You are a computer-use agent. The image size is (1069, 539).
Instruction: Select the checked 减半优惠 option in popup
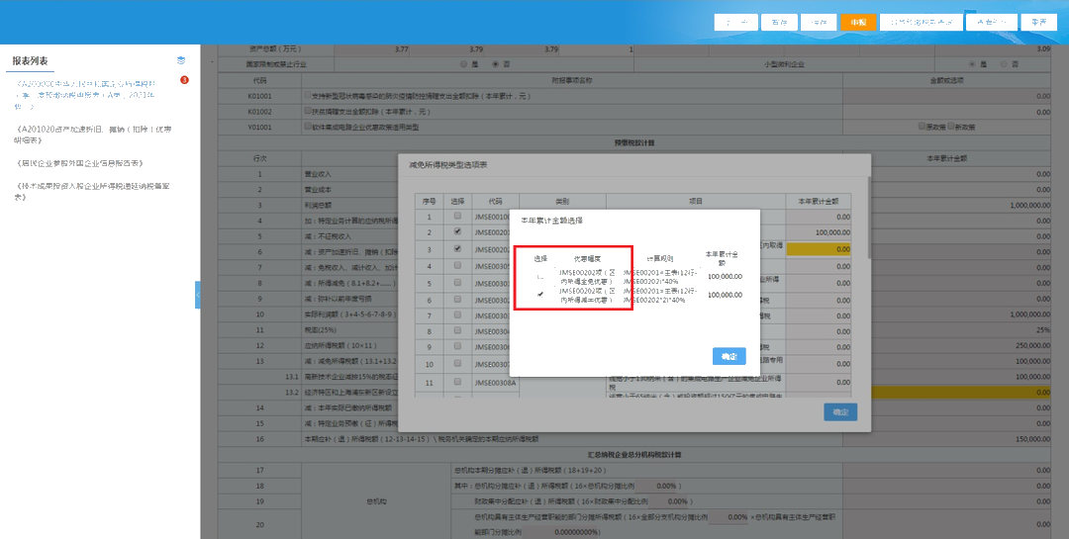pyautogui.click(x=540, y=295)
